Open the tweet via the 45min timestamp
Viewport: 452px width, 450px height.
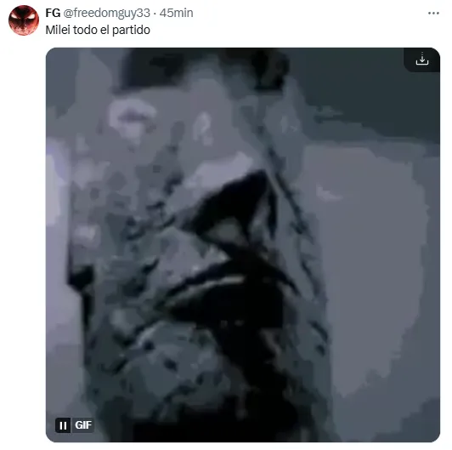pyautogui.click(x=176, y=13)
